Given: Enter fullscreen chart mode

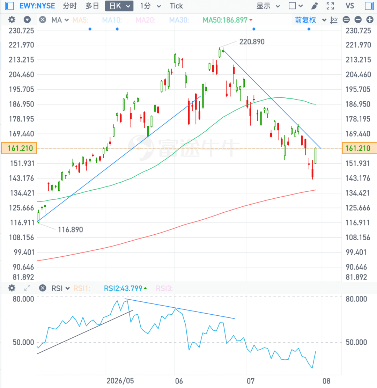Looking at the screenshot, I should click(x=330, y=6).
